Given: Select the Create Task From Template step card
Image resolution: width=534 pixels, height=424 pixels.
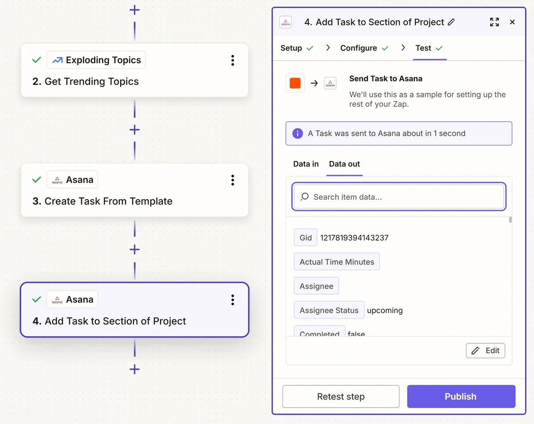Looking at the screenshot, I should [x=134, y=190].
